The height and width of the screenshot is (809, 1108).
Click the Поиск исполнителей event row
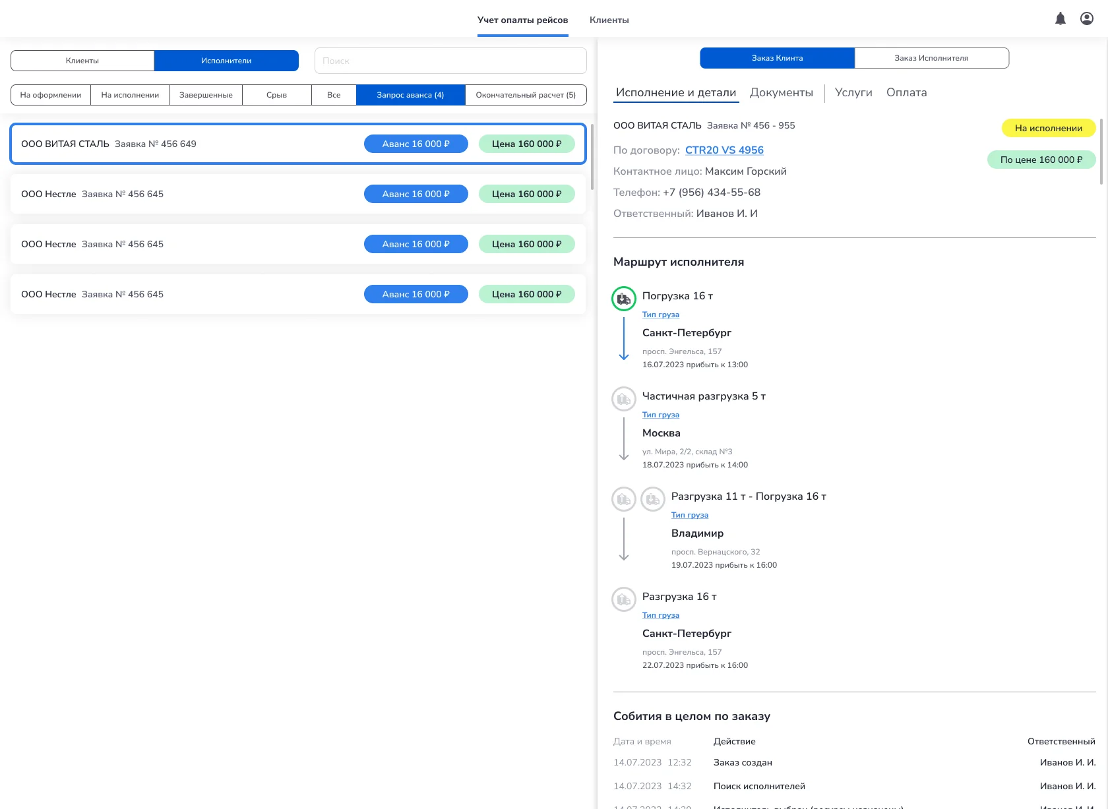click(x=855, y=786)
